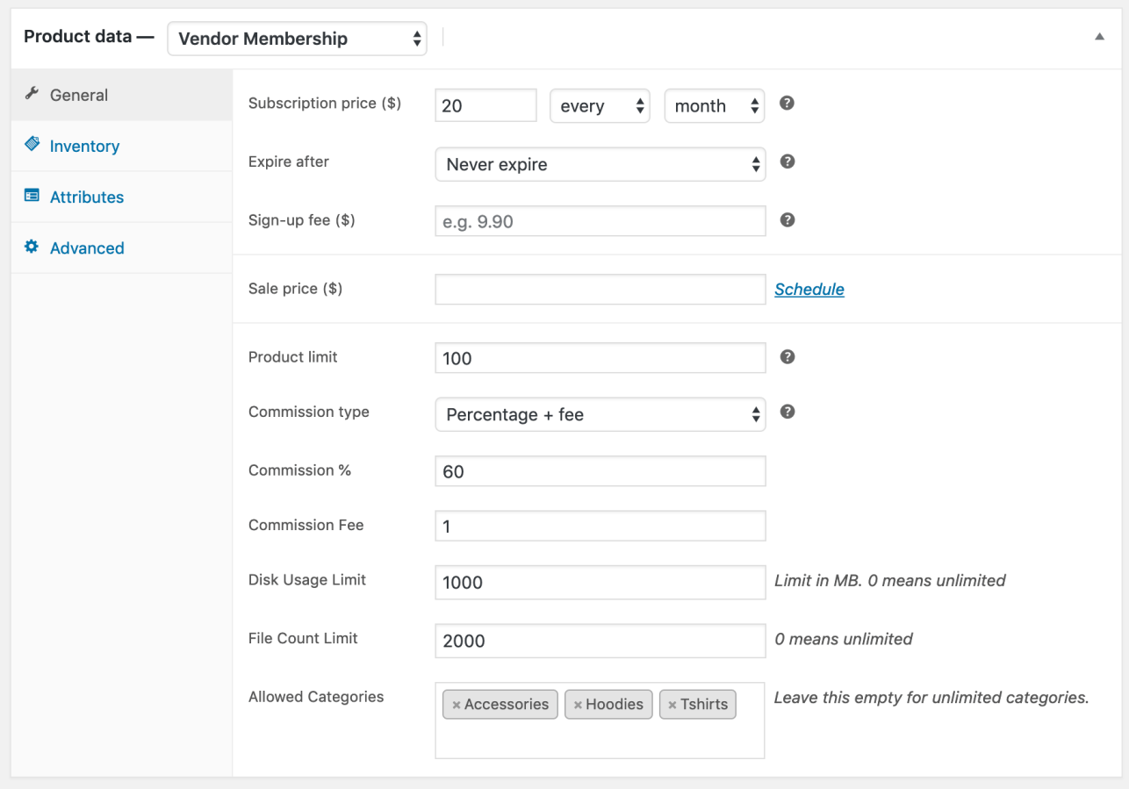Click the Schedule sale price link
The width and height of the screenshot is (1129, 789).
pos(809,290)
